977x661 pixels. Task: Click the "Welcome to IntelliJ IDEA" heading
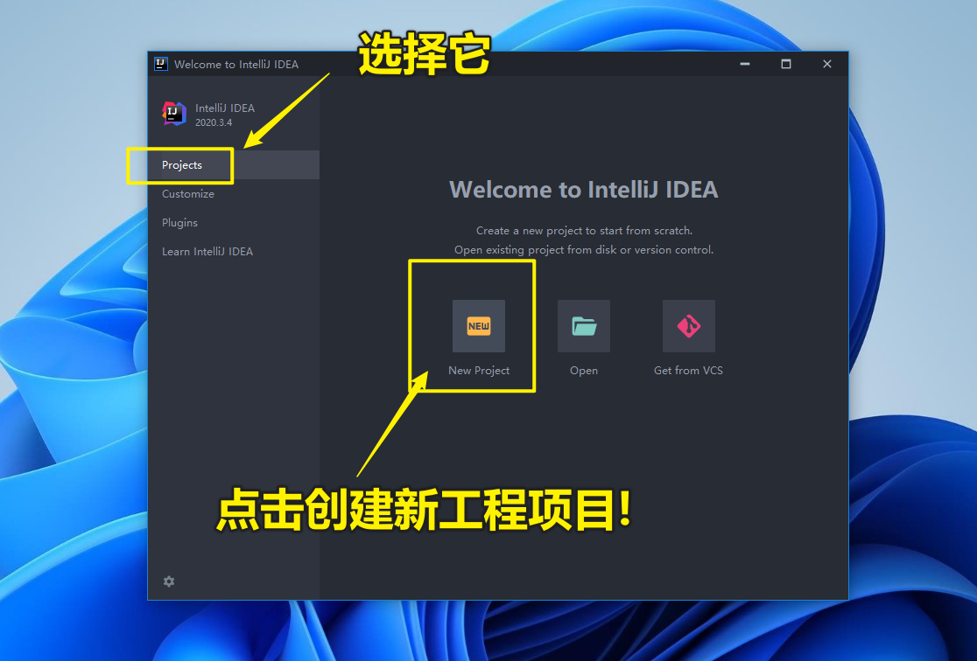[584, 189]
